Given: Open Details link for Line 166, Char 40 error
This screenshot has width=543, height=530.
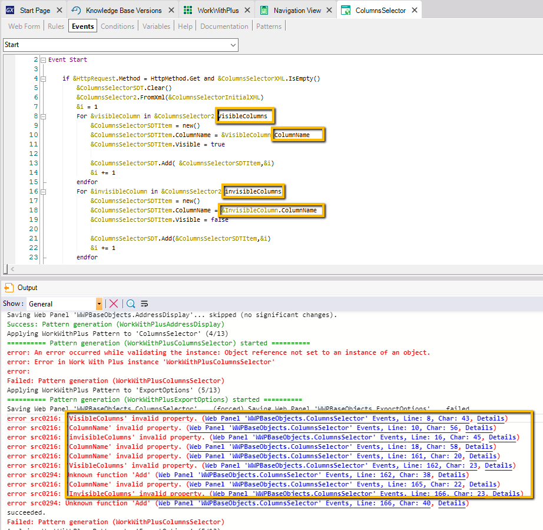Looking at the screenshot, I should click(452, 503).
